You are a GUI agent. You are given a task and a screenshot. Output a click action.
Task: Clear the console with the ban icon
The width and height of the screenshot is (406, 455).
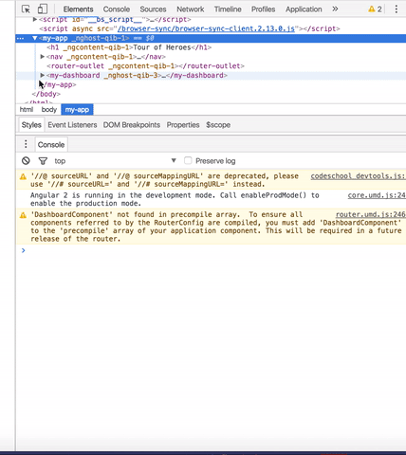pyautogui.click(x=26, y=161)
